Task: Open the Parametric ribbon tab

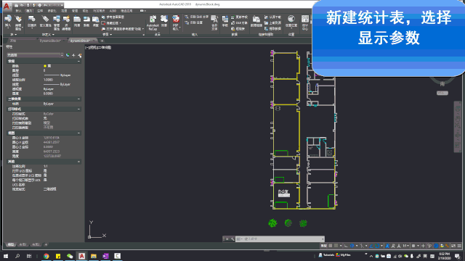Action: point(52,11)
